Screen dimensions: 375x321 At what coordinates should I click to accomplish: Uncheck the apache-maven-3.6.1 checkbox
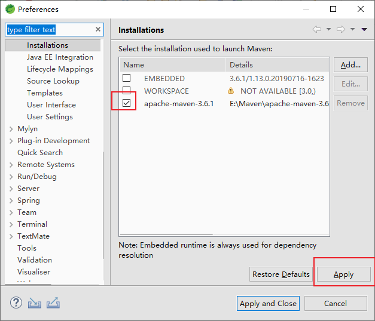(127, 103)
